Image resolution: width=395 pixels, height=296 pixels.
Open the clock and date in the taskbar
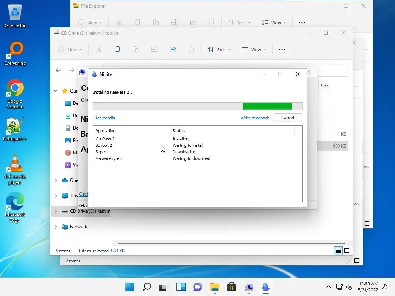pos(368,287)
